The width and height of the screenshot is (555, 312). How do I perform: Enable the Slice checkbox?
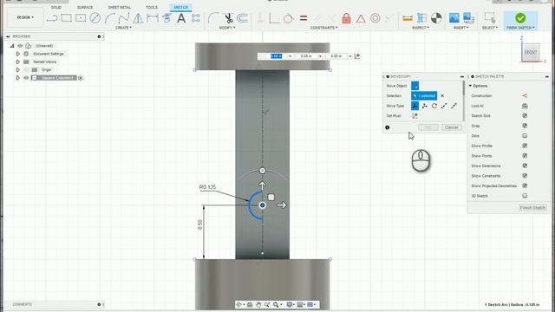click(x=525, y=136)
